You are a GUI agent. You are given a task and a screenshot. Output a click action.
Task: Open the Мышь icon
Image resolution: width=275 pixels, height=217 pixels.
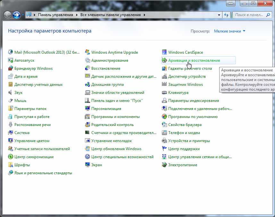pyautogui.click(x=11, y=100)
